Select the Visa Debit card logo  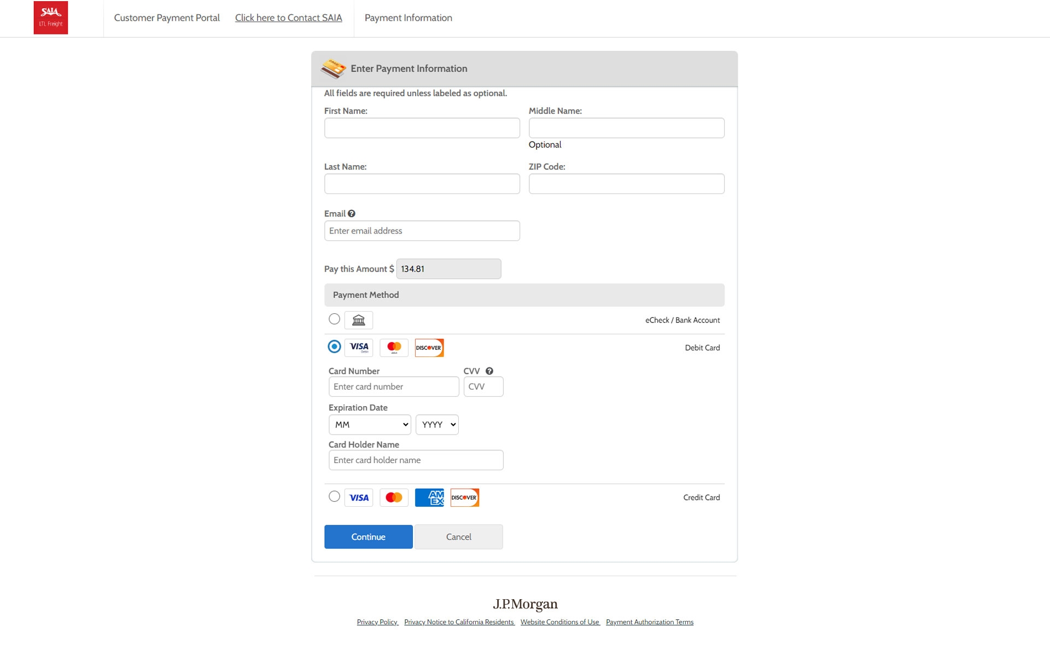tap(358, 347)
